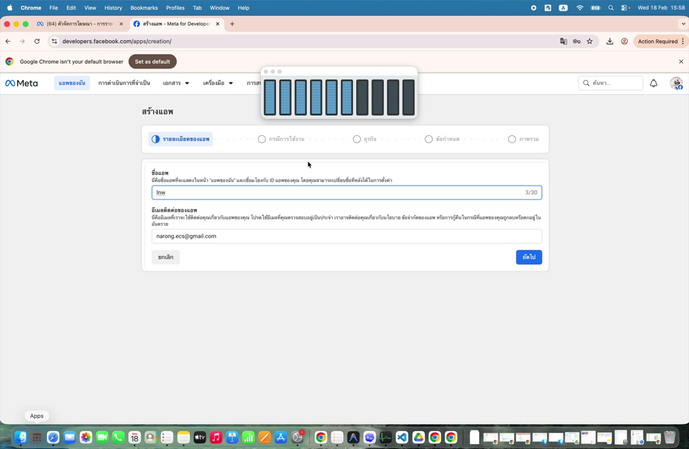The height and width of the screenshot is (449, 689).
Task: Open the notifications bell icon
Action: 654,83
